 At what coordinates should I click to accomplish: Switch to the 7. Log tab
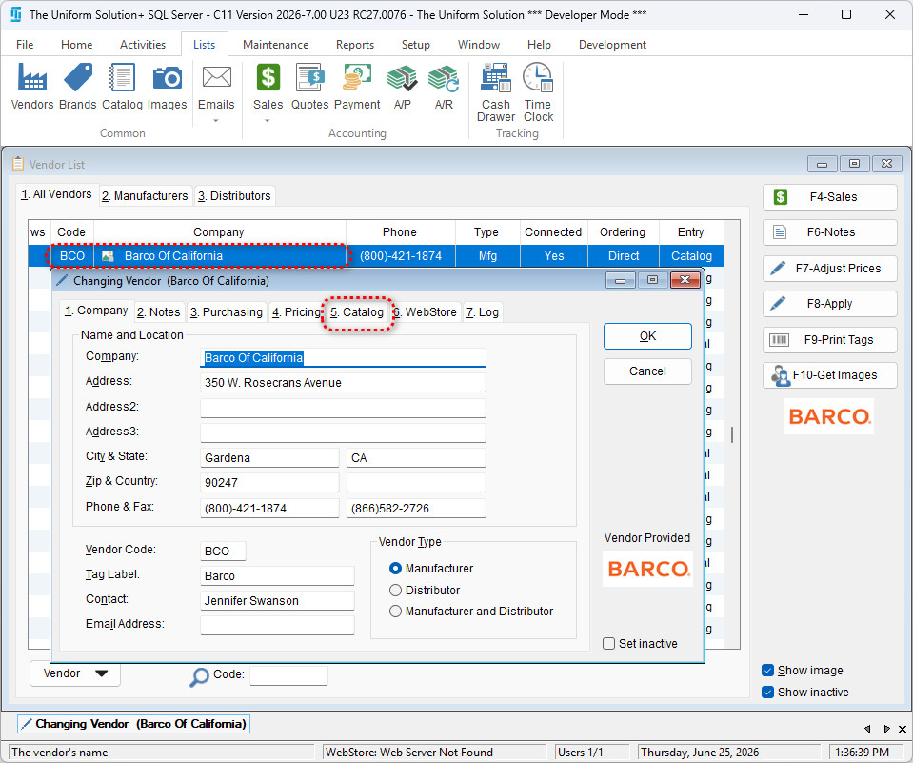tap(482, 312)
